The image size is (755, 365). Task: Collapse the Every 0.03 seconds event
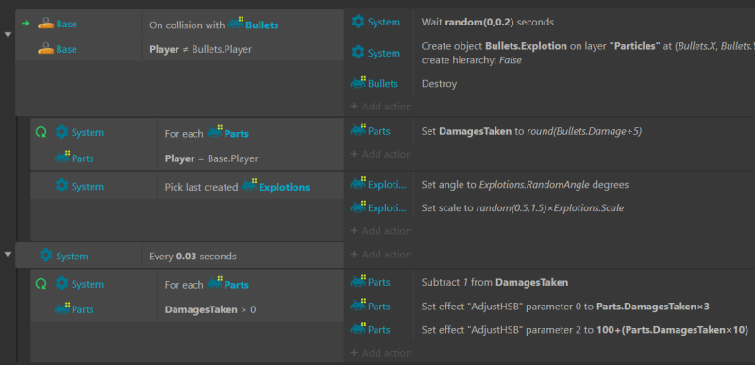click(8, 254)
